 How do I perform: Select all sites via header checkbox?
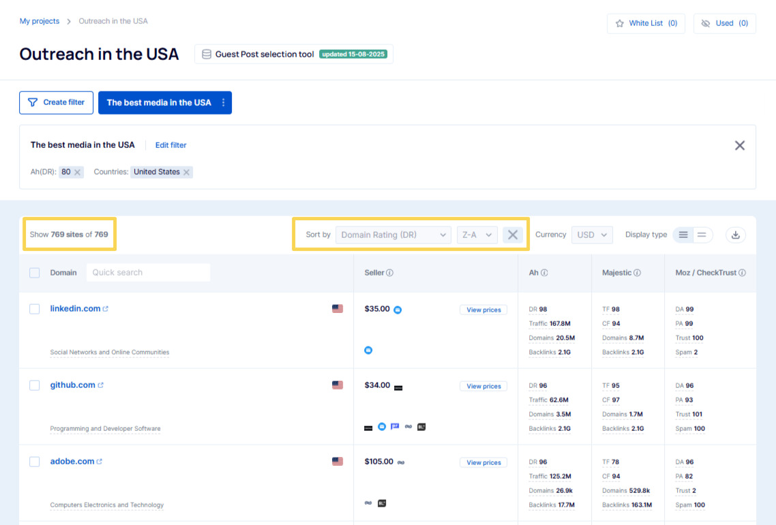(35, 273)
